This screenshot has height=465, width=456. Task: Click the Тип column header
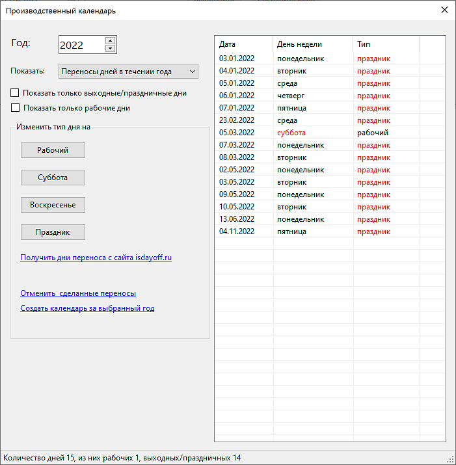tap(386, 44)
